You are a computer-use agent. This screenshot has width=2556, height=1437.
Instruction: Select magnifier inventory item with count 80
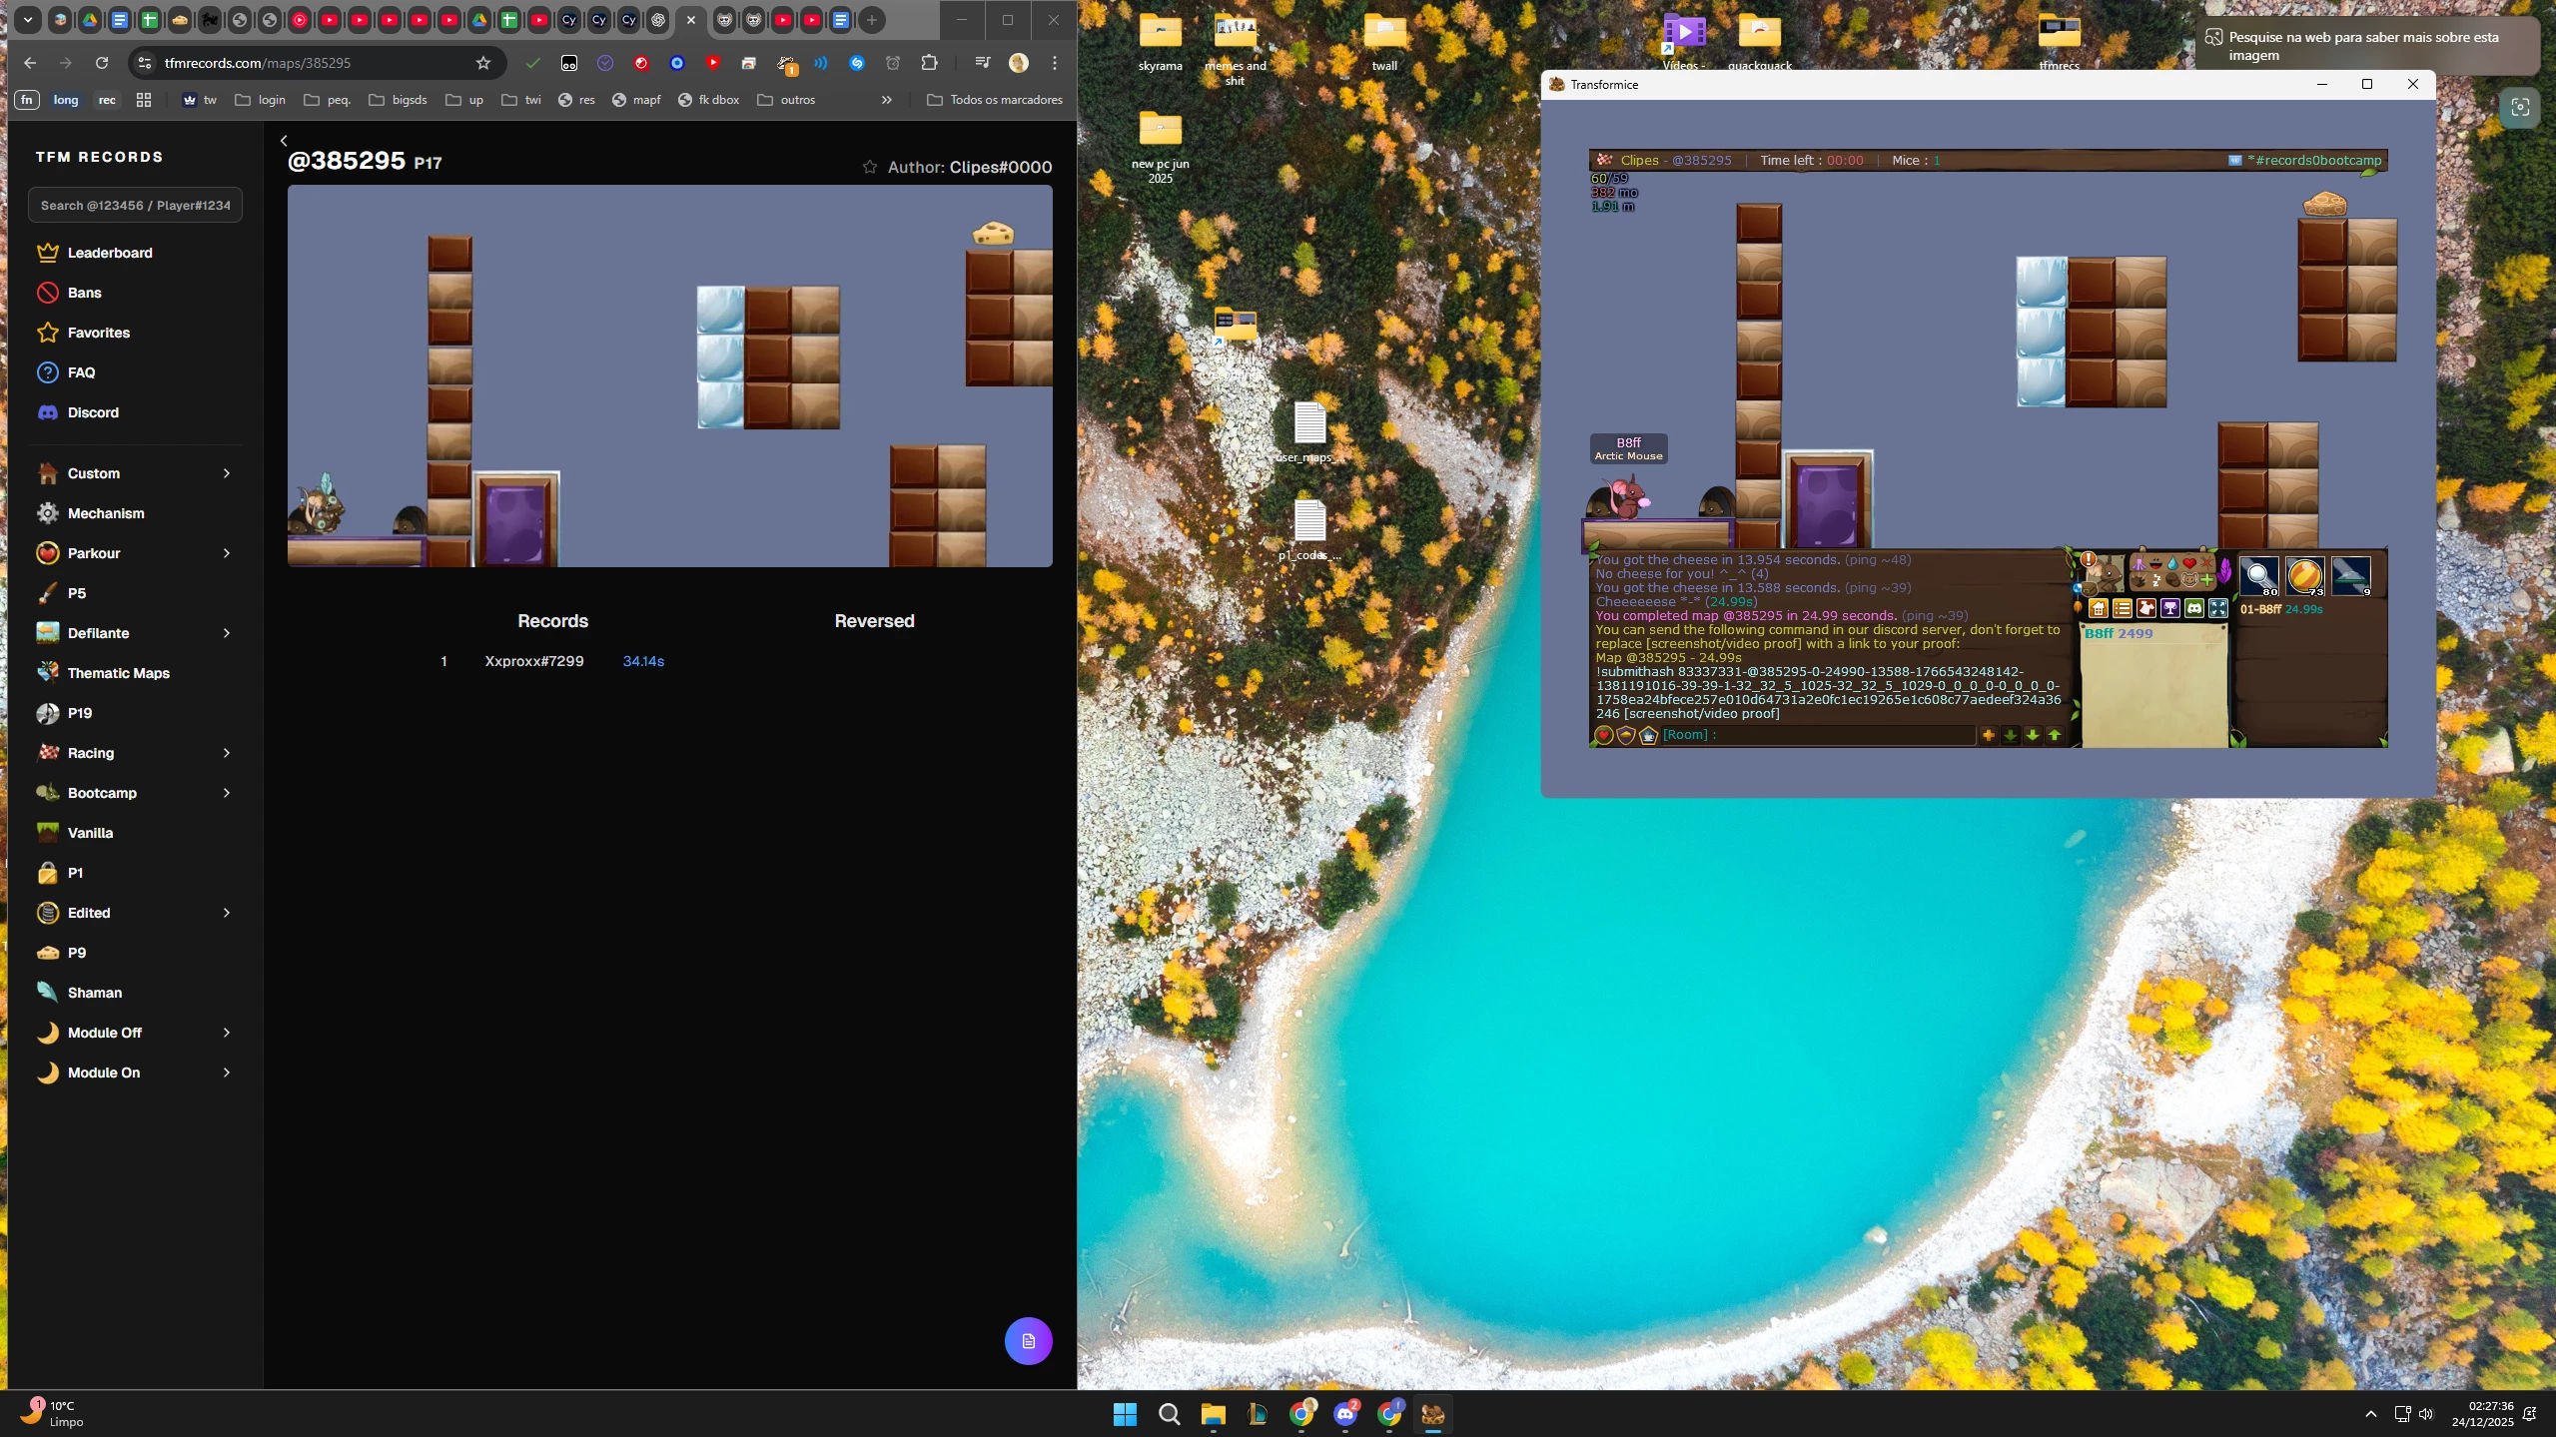tap(2259, 576)
